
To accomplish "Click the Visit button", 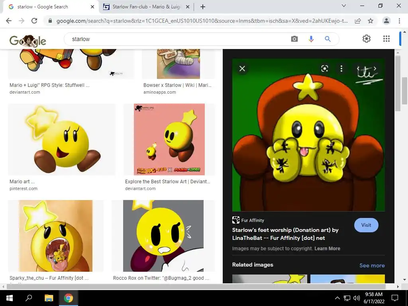I will pos(366,225).
